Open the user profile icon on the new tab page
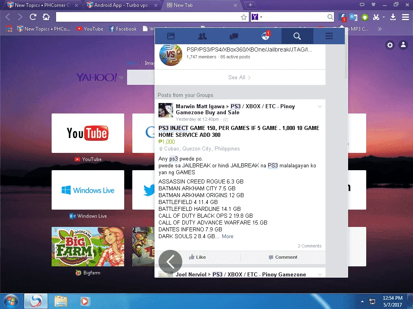This screenshot has height=309, width=413. (403, 45)
